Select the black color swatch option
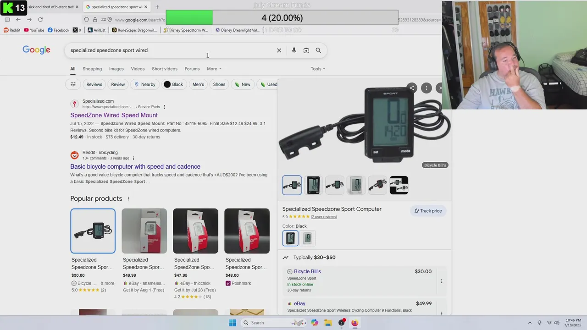 tap(290, 238)
